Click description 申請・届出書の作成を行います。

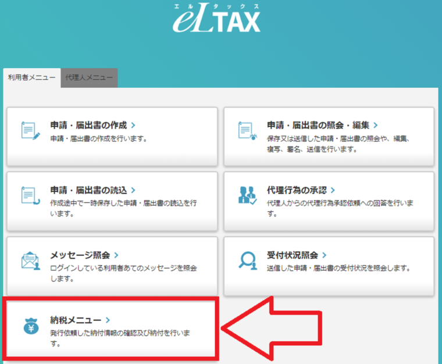click(99, 138)
